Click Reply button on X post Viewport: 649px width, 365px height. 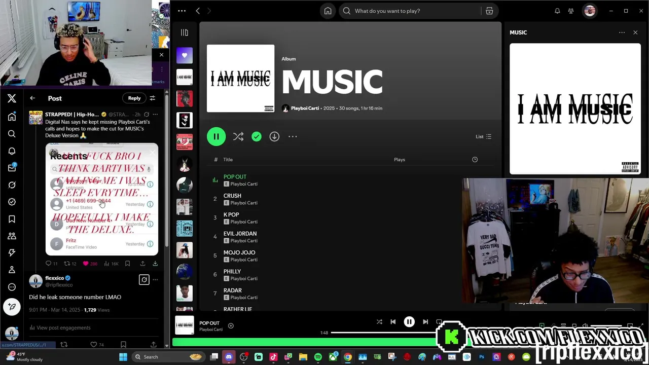134,98
